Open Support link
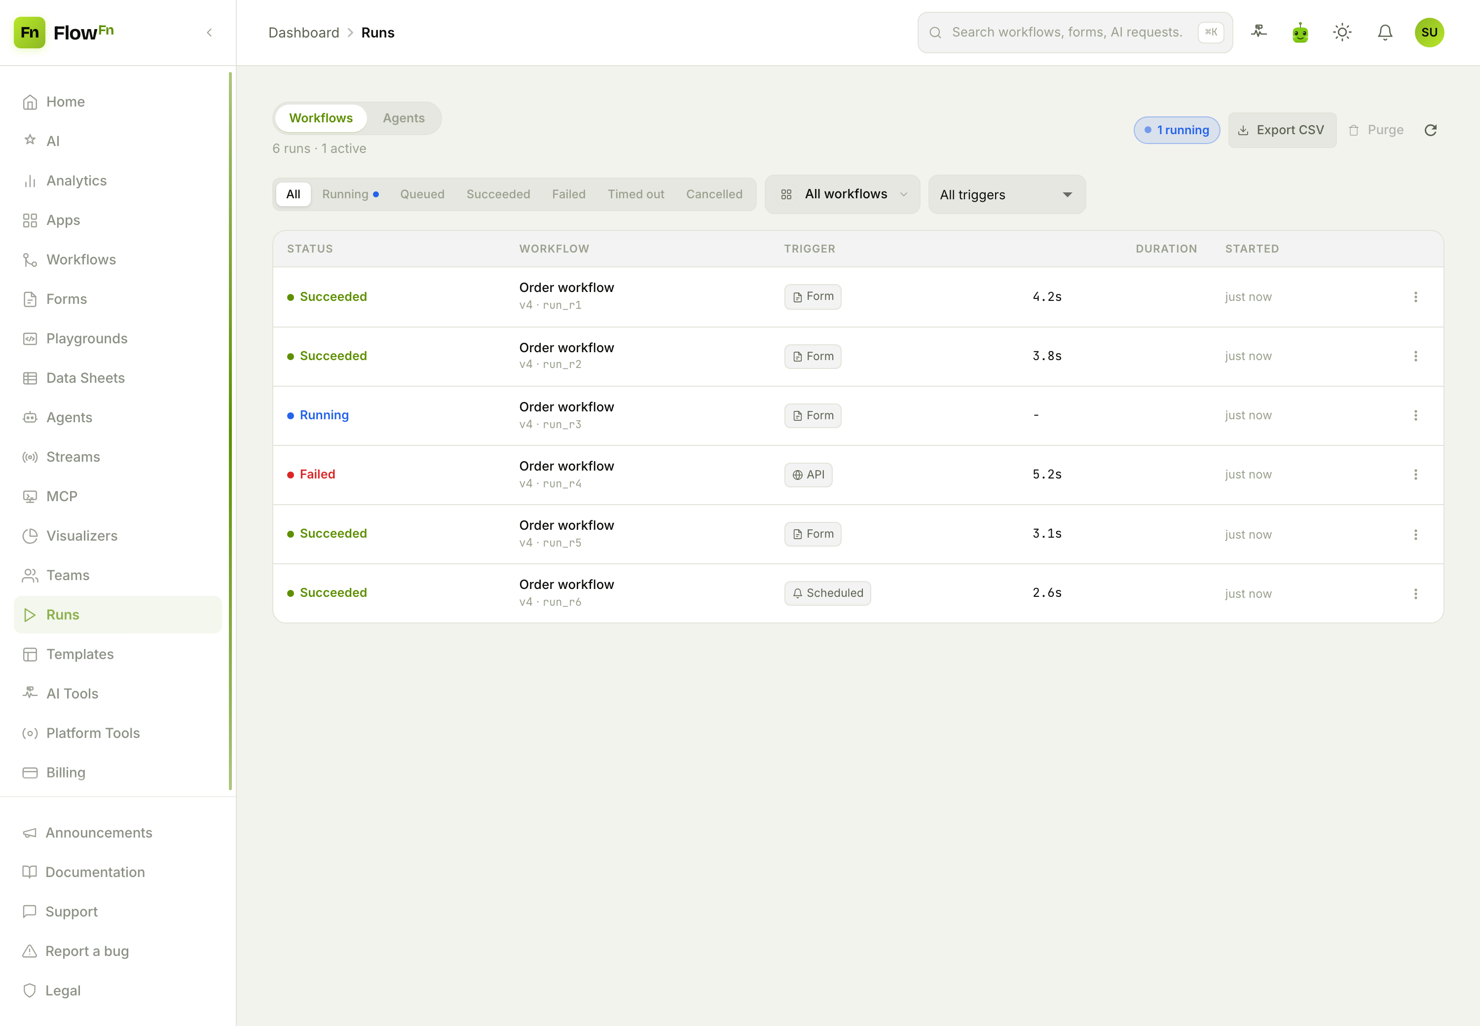 tap(117, 912)
